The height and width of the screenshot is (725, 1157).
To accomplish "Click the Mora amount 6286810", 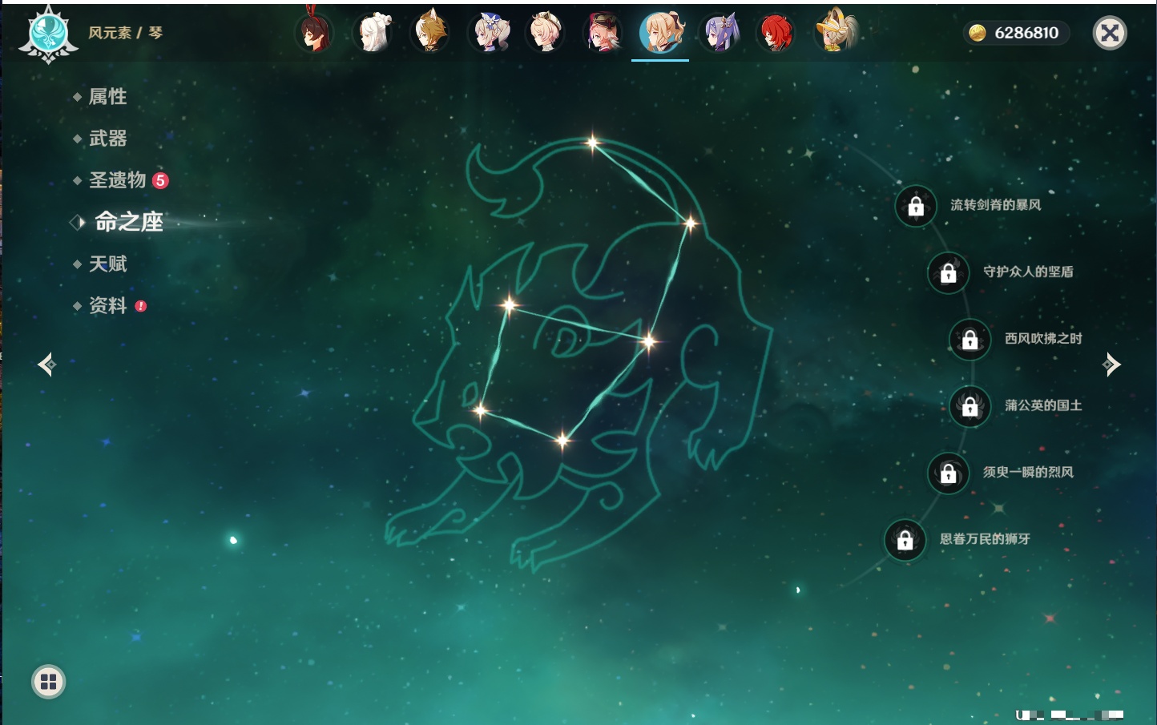I will 1026,33.
